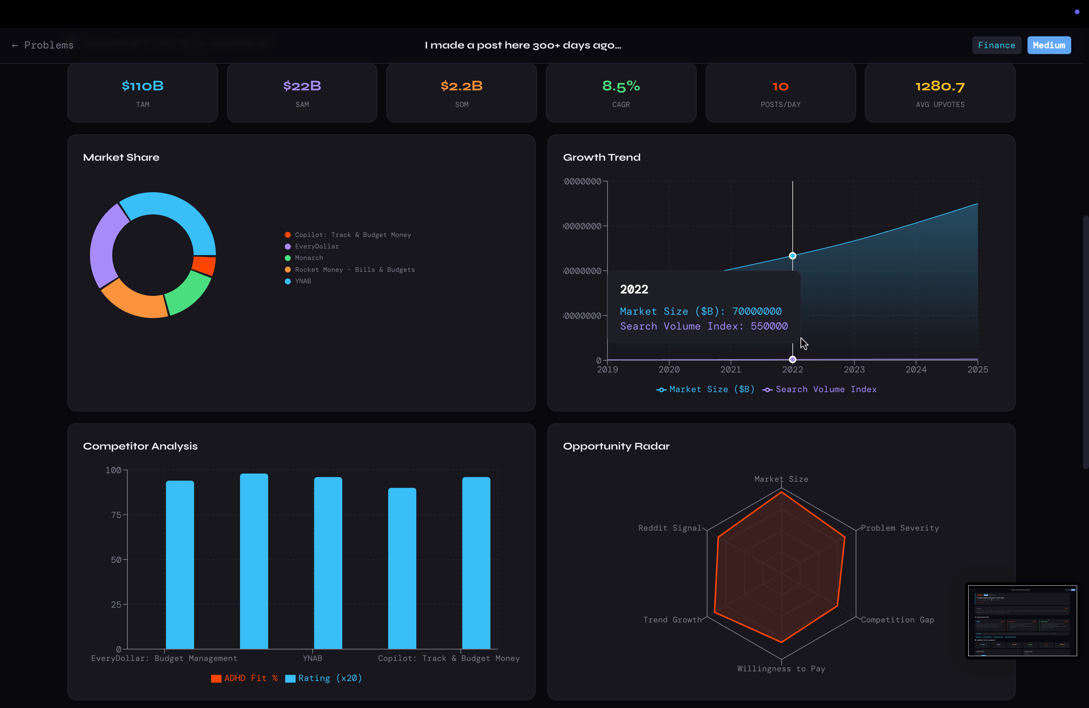The height and width of the screenshot is (708, 1089).
Task: Click the YNAB legend dot in Market Share
Action: click(x=288, y=281)
